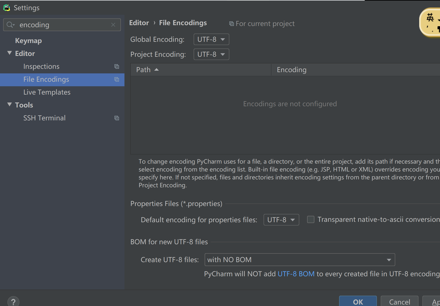Open properties files default encoding dropdown
The height and width of the screenshot is (306, 440).
click(281, 220)
